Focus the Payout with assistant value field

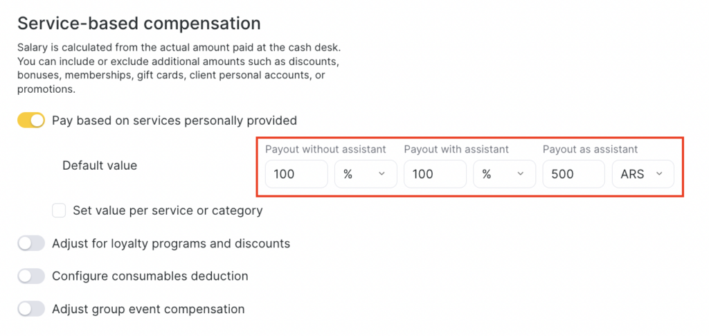(x=435, y=175)
